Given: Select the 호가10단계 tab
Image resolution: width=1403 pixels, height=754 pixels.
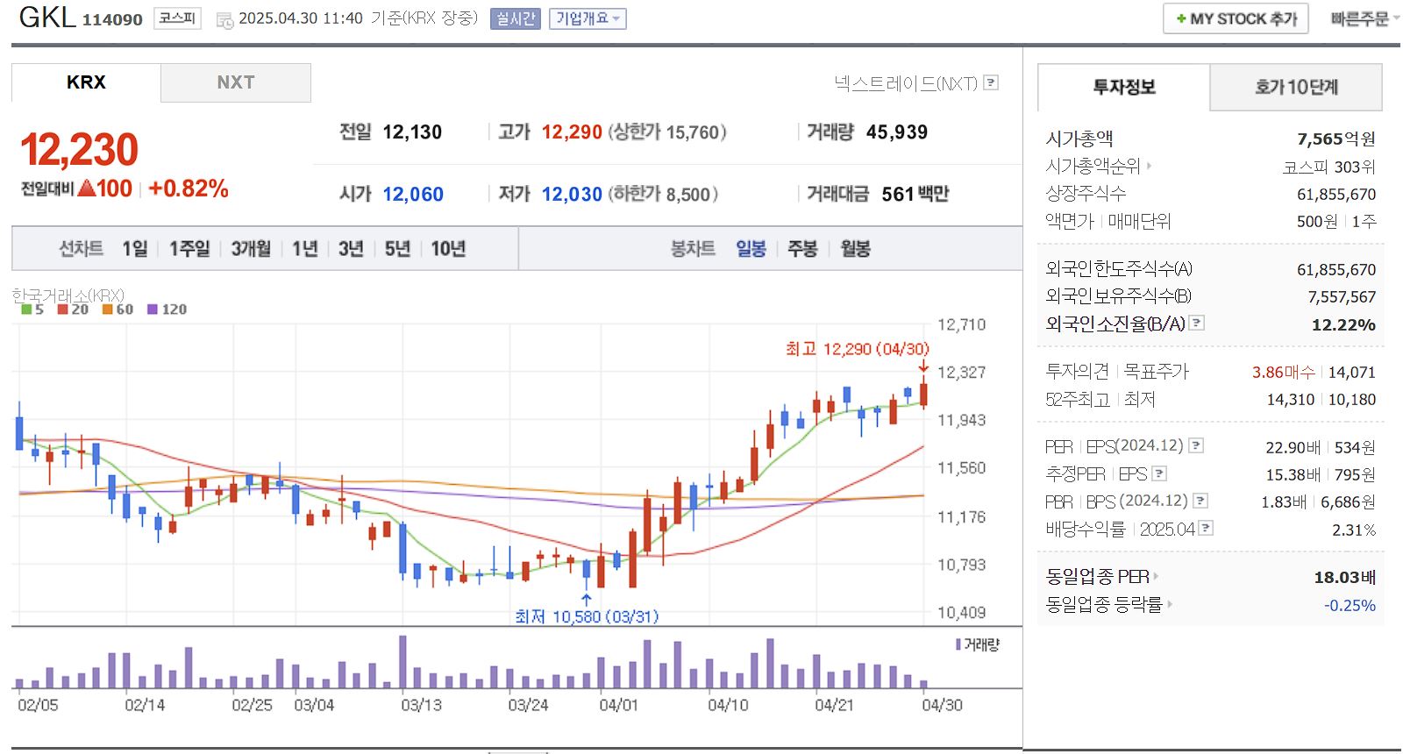Looking at the screenshot, I should (1296, 87).
